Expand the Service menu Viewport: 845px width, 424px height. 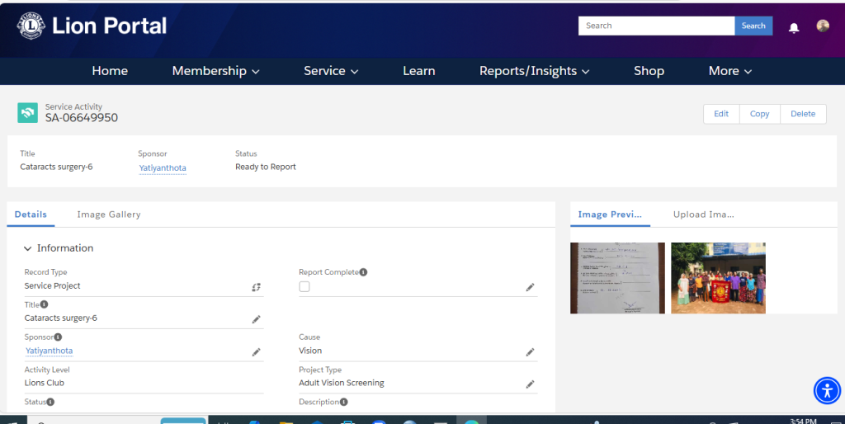[331, 71]
